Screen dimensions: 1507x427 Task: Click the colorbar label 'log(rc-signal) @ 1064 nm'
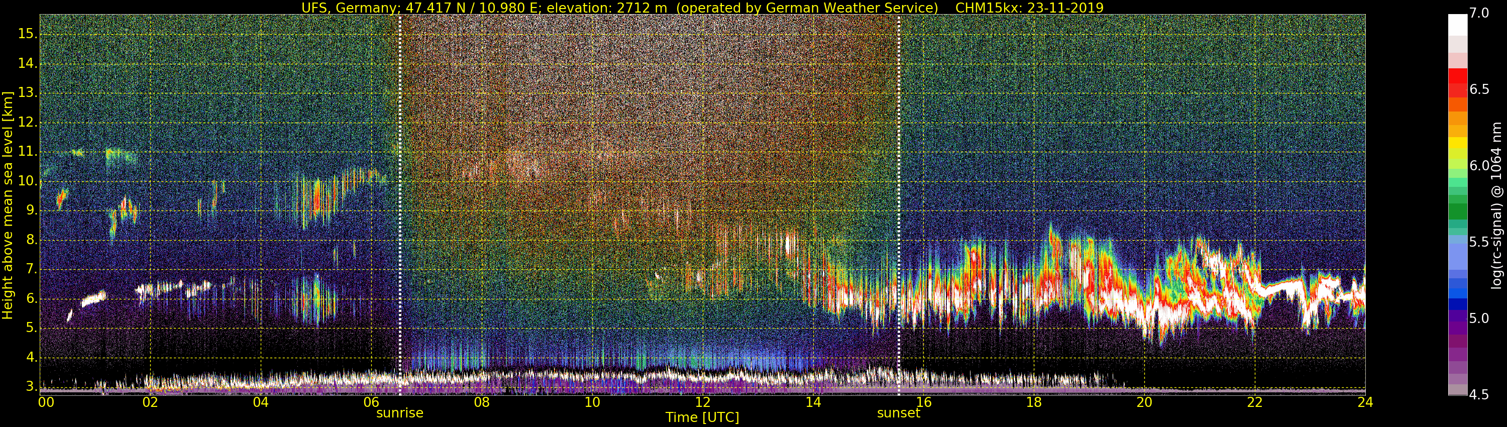1496,205
